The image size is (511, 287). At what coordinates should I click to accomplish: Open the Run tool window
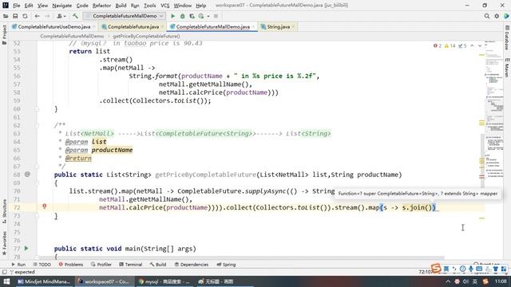click(x=18, y=265)
